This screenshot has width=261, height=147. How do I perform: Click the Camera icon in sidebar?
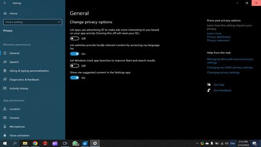(x=5, y=118)
